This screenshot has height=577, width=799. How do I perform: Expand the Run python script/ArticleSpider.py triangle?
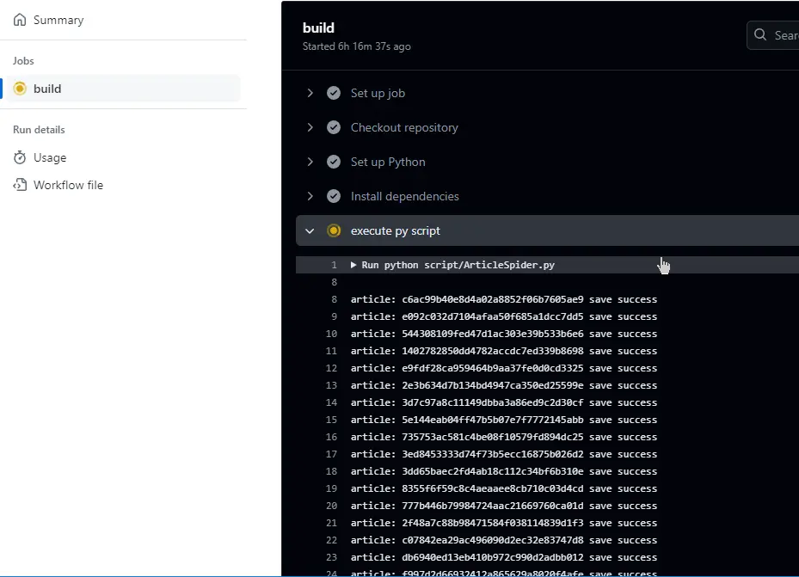pos(353,265)
